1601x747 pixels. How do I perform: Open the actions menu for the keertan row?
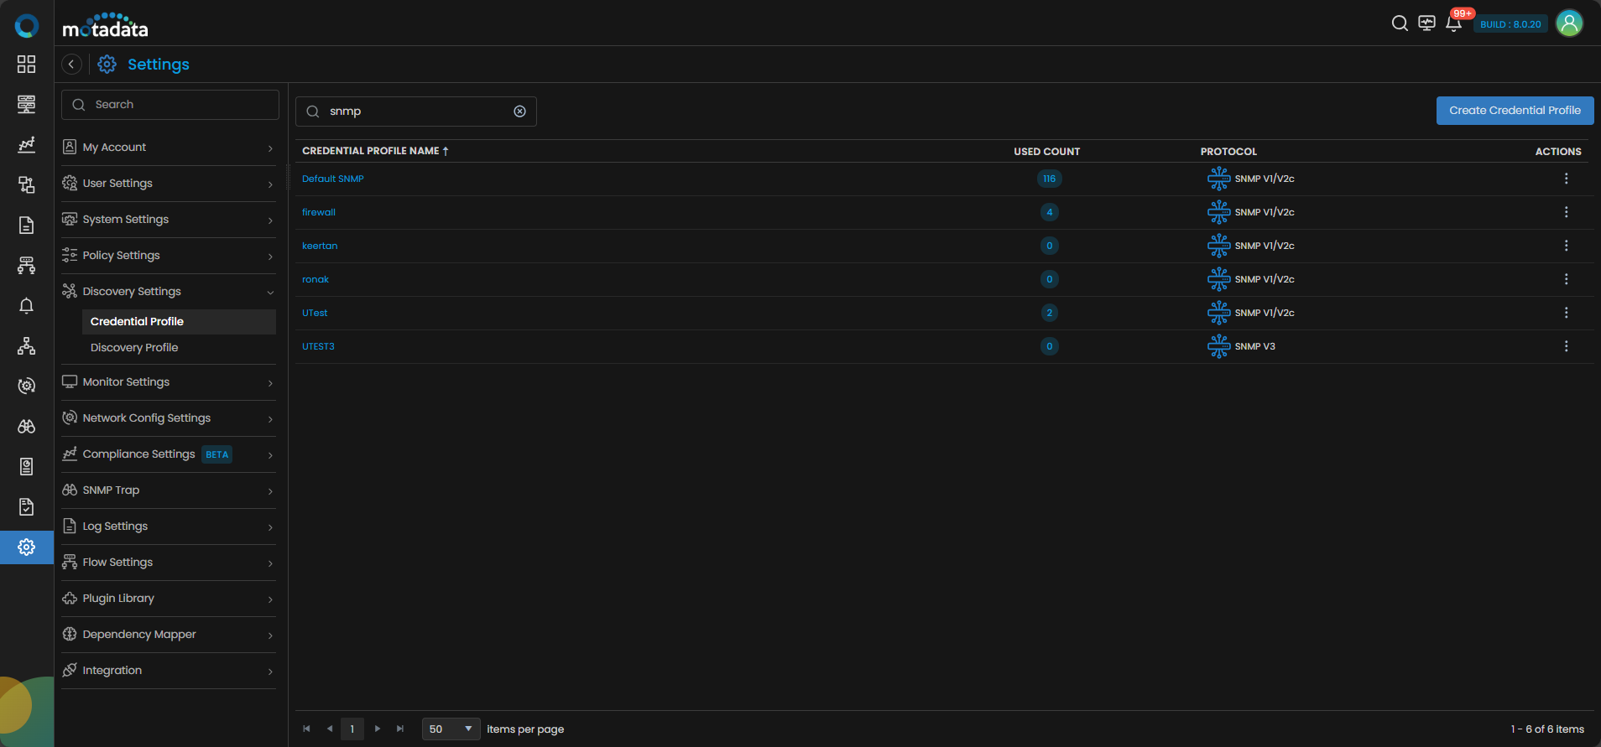pos(1566,246)
